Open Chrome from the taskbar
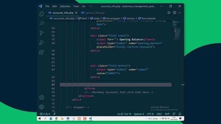 coord(57,118)
